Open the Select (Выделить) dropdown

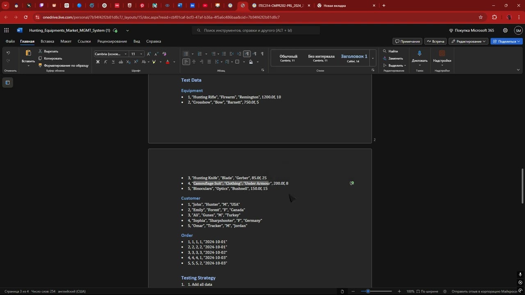pos(395,66)
